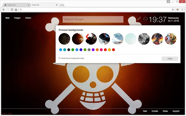Click the 19:37 clock display
The height and width of the screenshot is (116, 186).
158,19
